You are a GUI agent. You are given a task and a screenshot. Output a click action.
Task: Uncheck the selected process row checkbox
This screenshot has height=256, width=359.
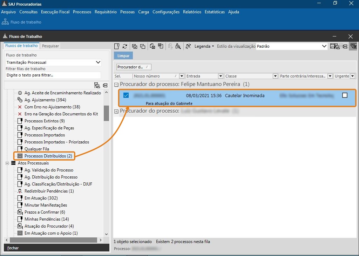126,95
